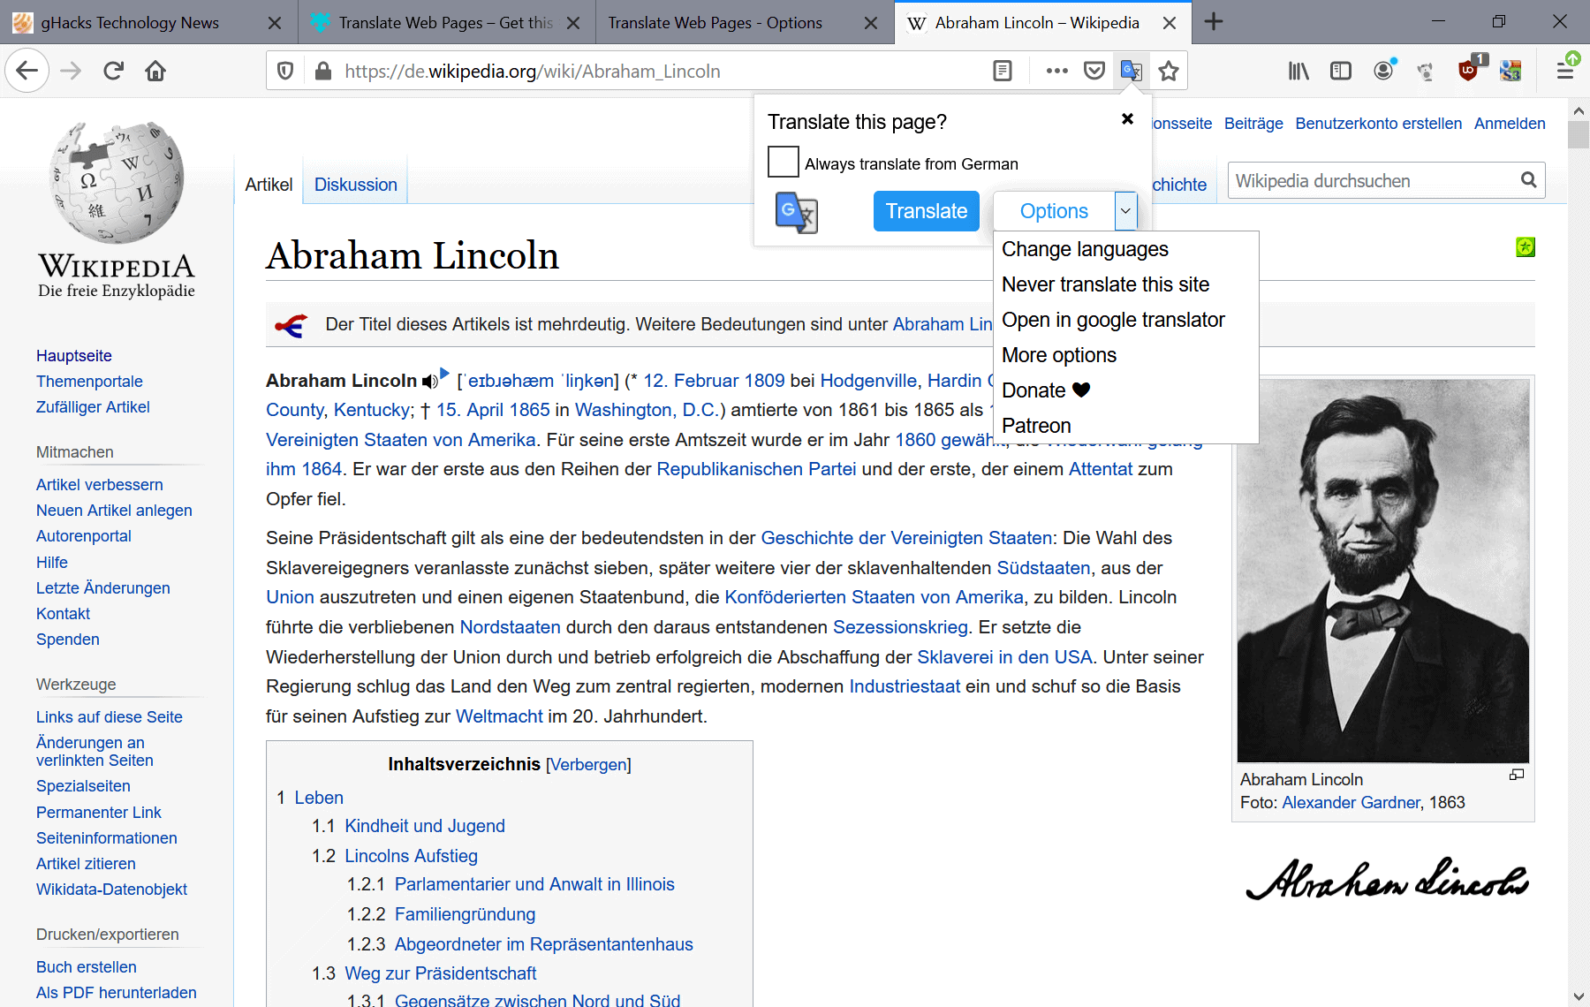The height and width of the screenshot is (1007, 1590).
Task: Play the Abraham Lincoln pronunciation speaker icon
Action: coord(430,381)
